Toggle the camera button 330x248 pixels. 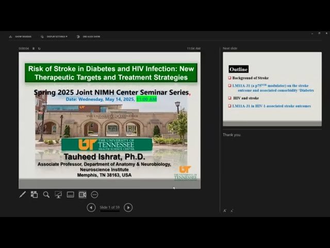point(82,195)
